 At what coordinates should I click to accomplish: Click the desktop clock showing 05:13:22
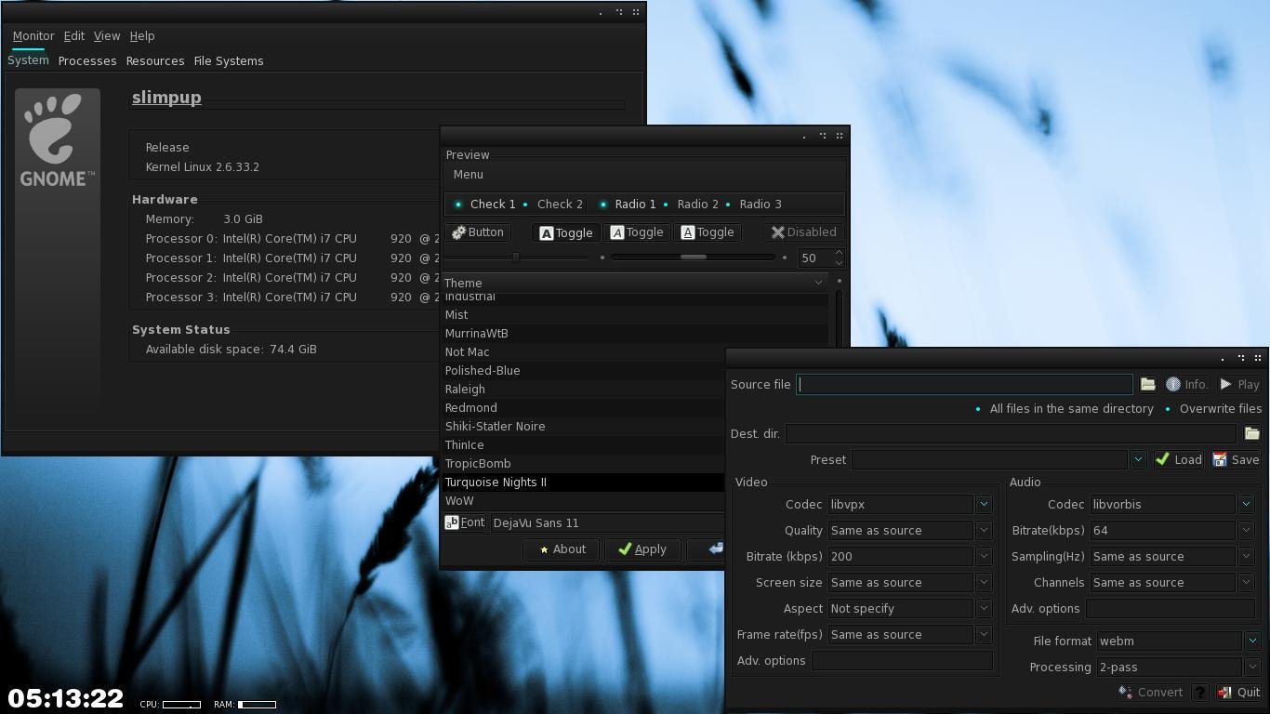[66, 698]
